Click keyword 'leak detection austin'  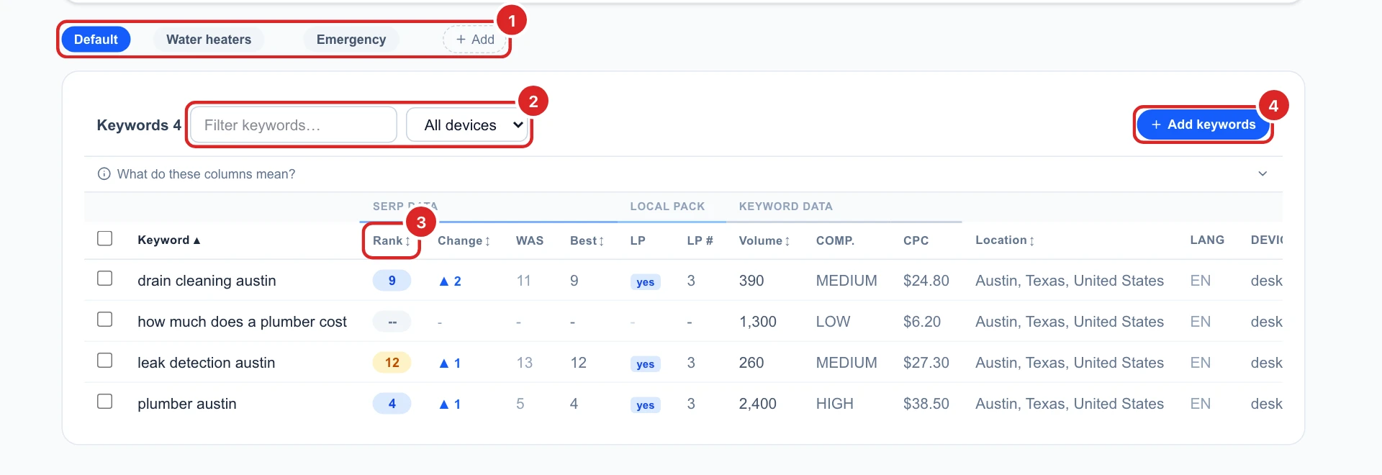pos(206,363)
